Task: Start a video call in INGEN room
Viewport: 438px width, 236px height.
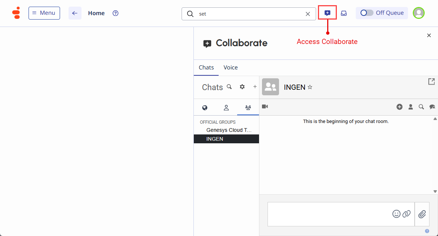Action: click(x=265, y=107)
